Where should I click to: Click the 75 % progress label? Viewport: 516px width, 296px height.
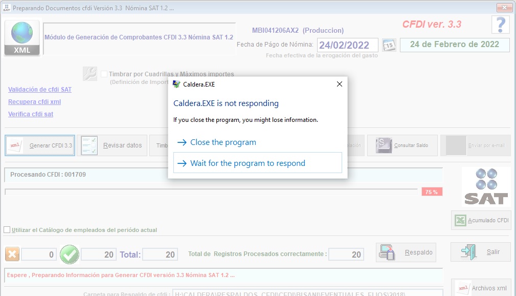432,192
